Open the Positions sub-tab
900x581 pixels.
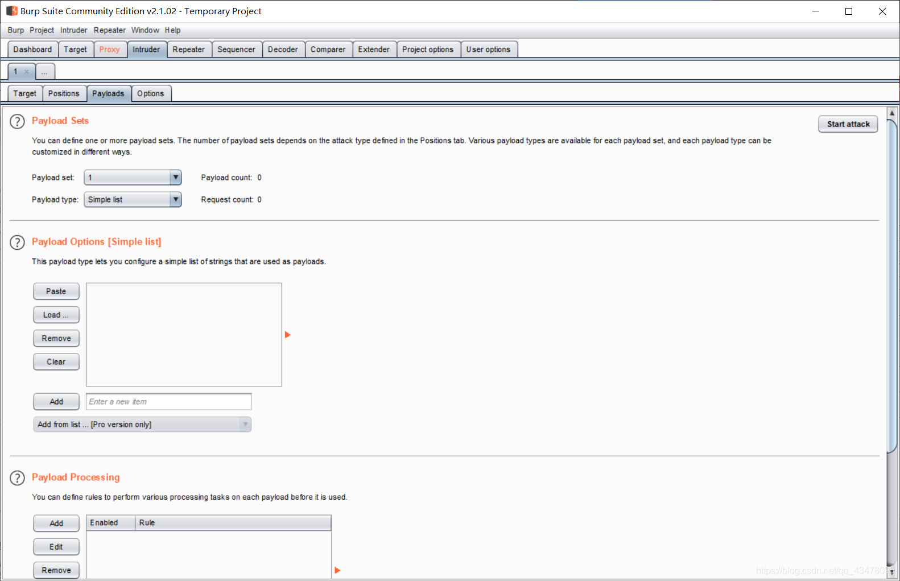tap(64, 93)
